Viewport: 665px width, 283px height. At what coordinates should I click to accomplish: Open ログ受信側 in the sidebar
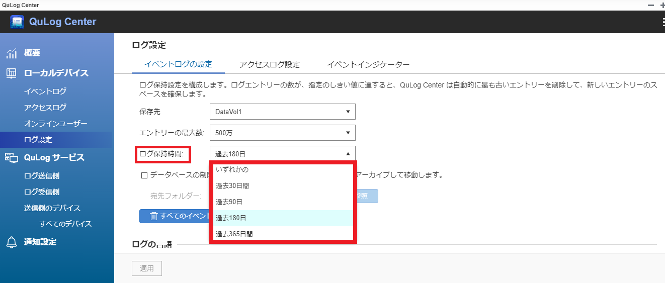tap(42, 192)
